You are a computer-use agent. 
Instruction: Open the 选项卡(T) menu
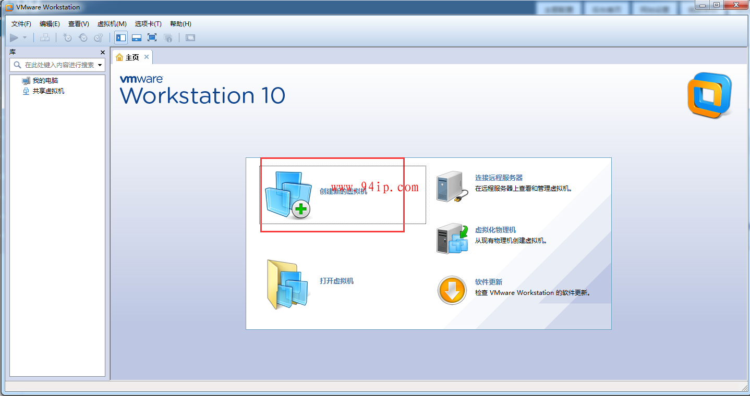pos(148,24)
